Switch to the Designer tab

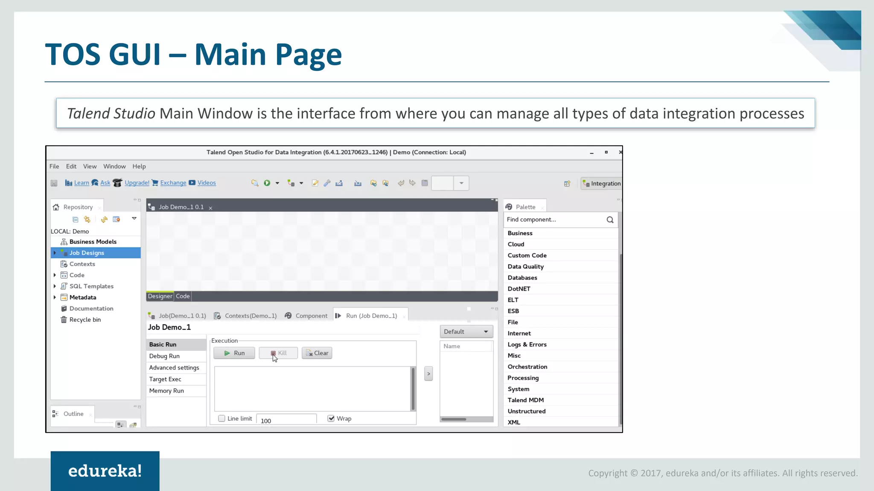pos(160,296)
